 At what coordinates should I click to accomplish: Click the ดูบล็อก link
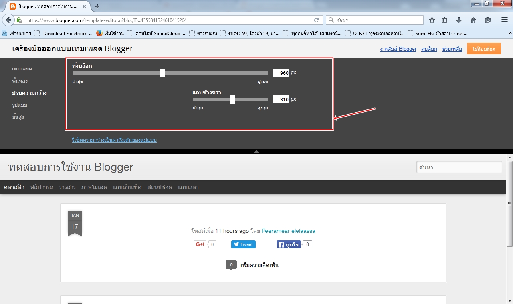tap(429, 49)
